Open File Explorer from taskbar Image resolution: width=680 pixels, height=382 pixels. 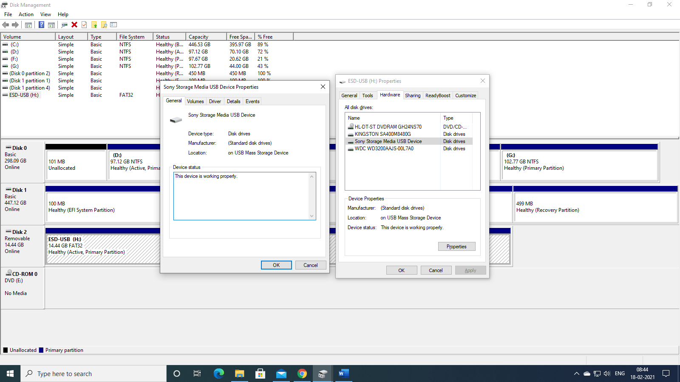click(239, 374)
